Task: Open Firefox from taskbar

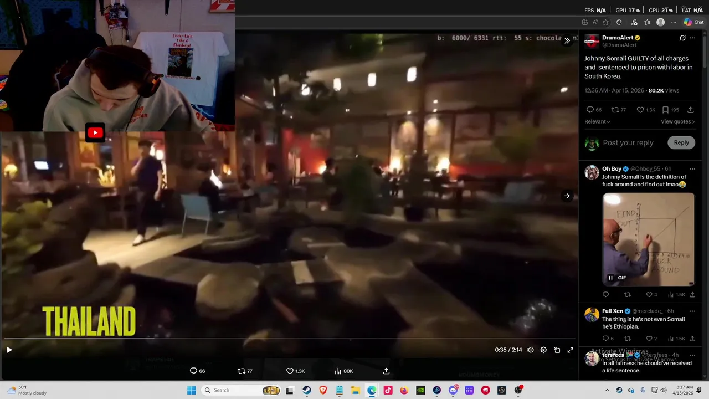Action: click(404, 390)
